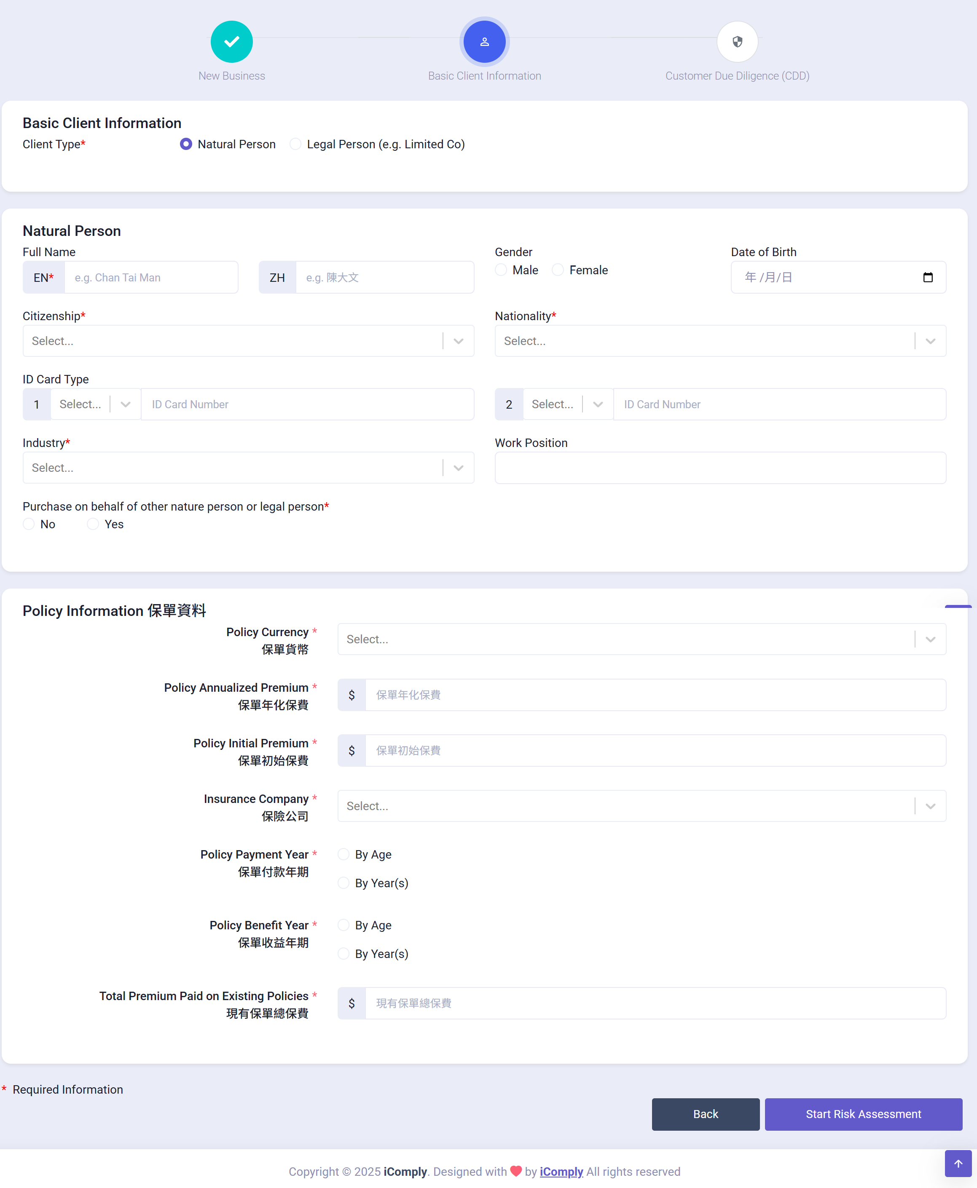Select By Age for Policy Payment Year
This screenshot has width=977, height=1188.
pyautogui.click(x=344, y=854)
